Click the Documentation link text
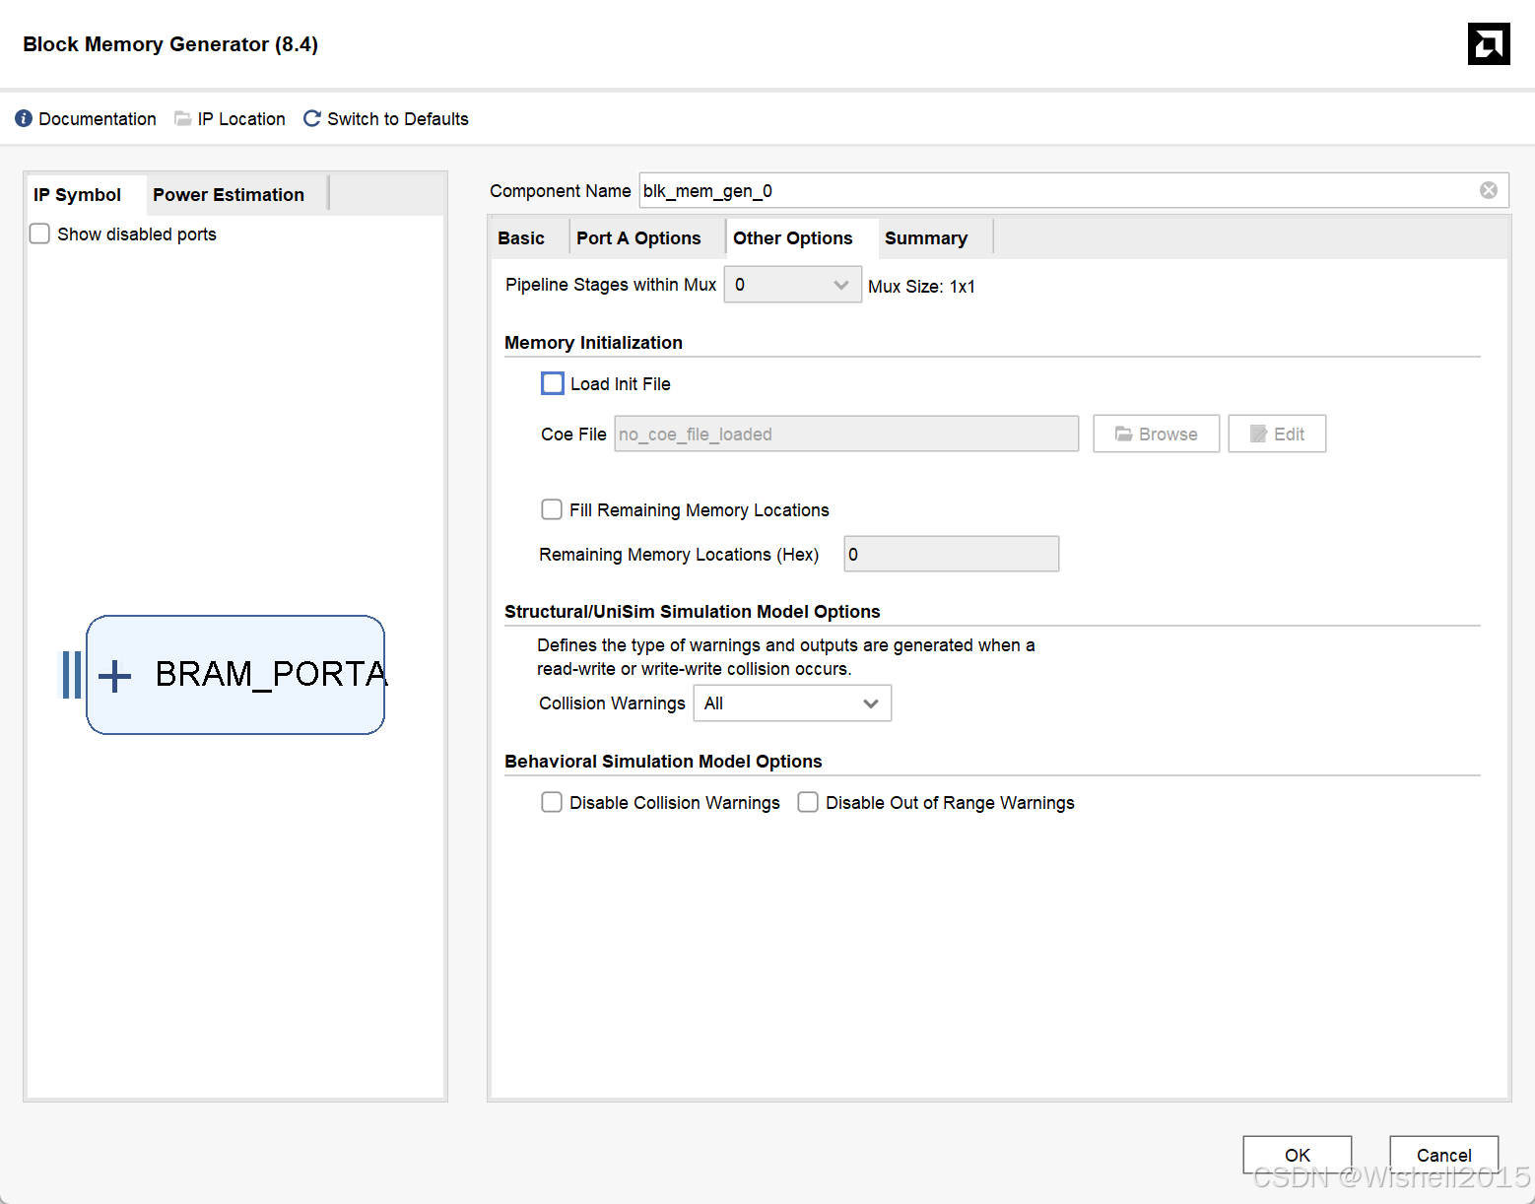Image resolution: width=1535 pixels, height=1204 pixels. (x=98, y=119)
